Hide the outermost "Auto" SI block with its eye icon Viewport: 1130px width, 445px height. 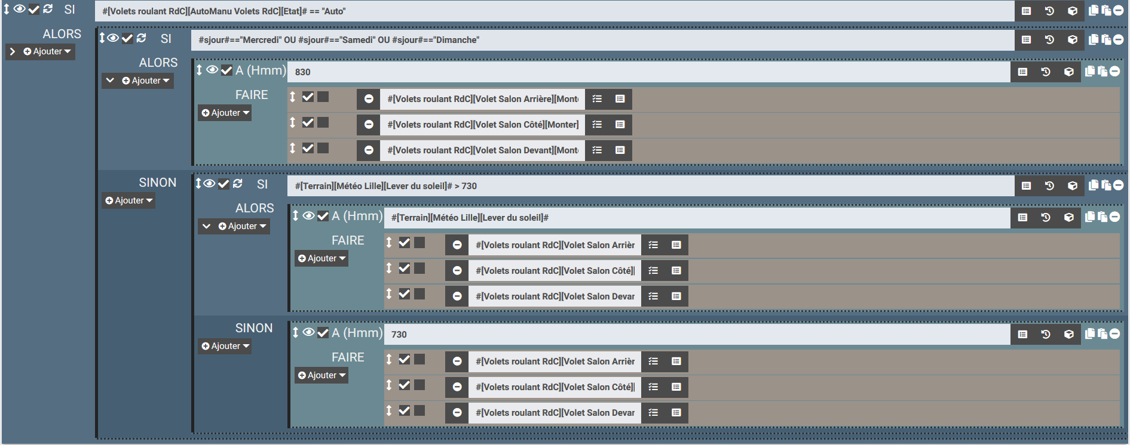[20, 9]
